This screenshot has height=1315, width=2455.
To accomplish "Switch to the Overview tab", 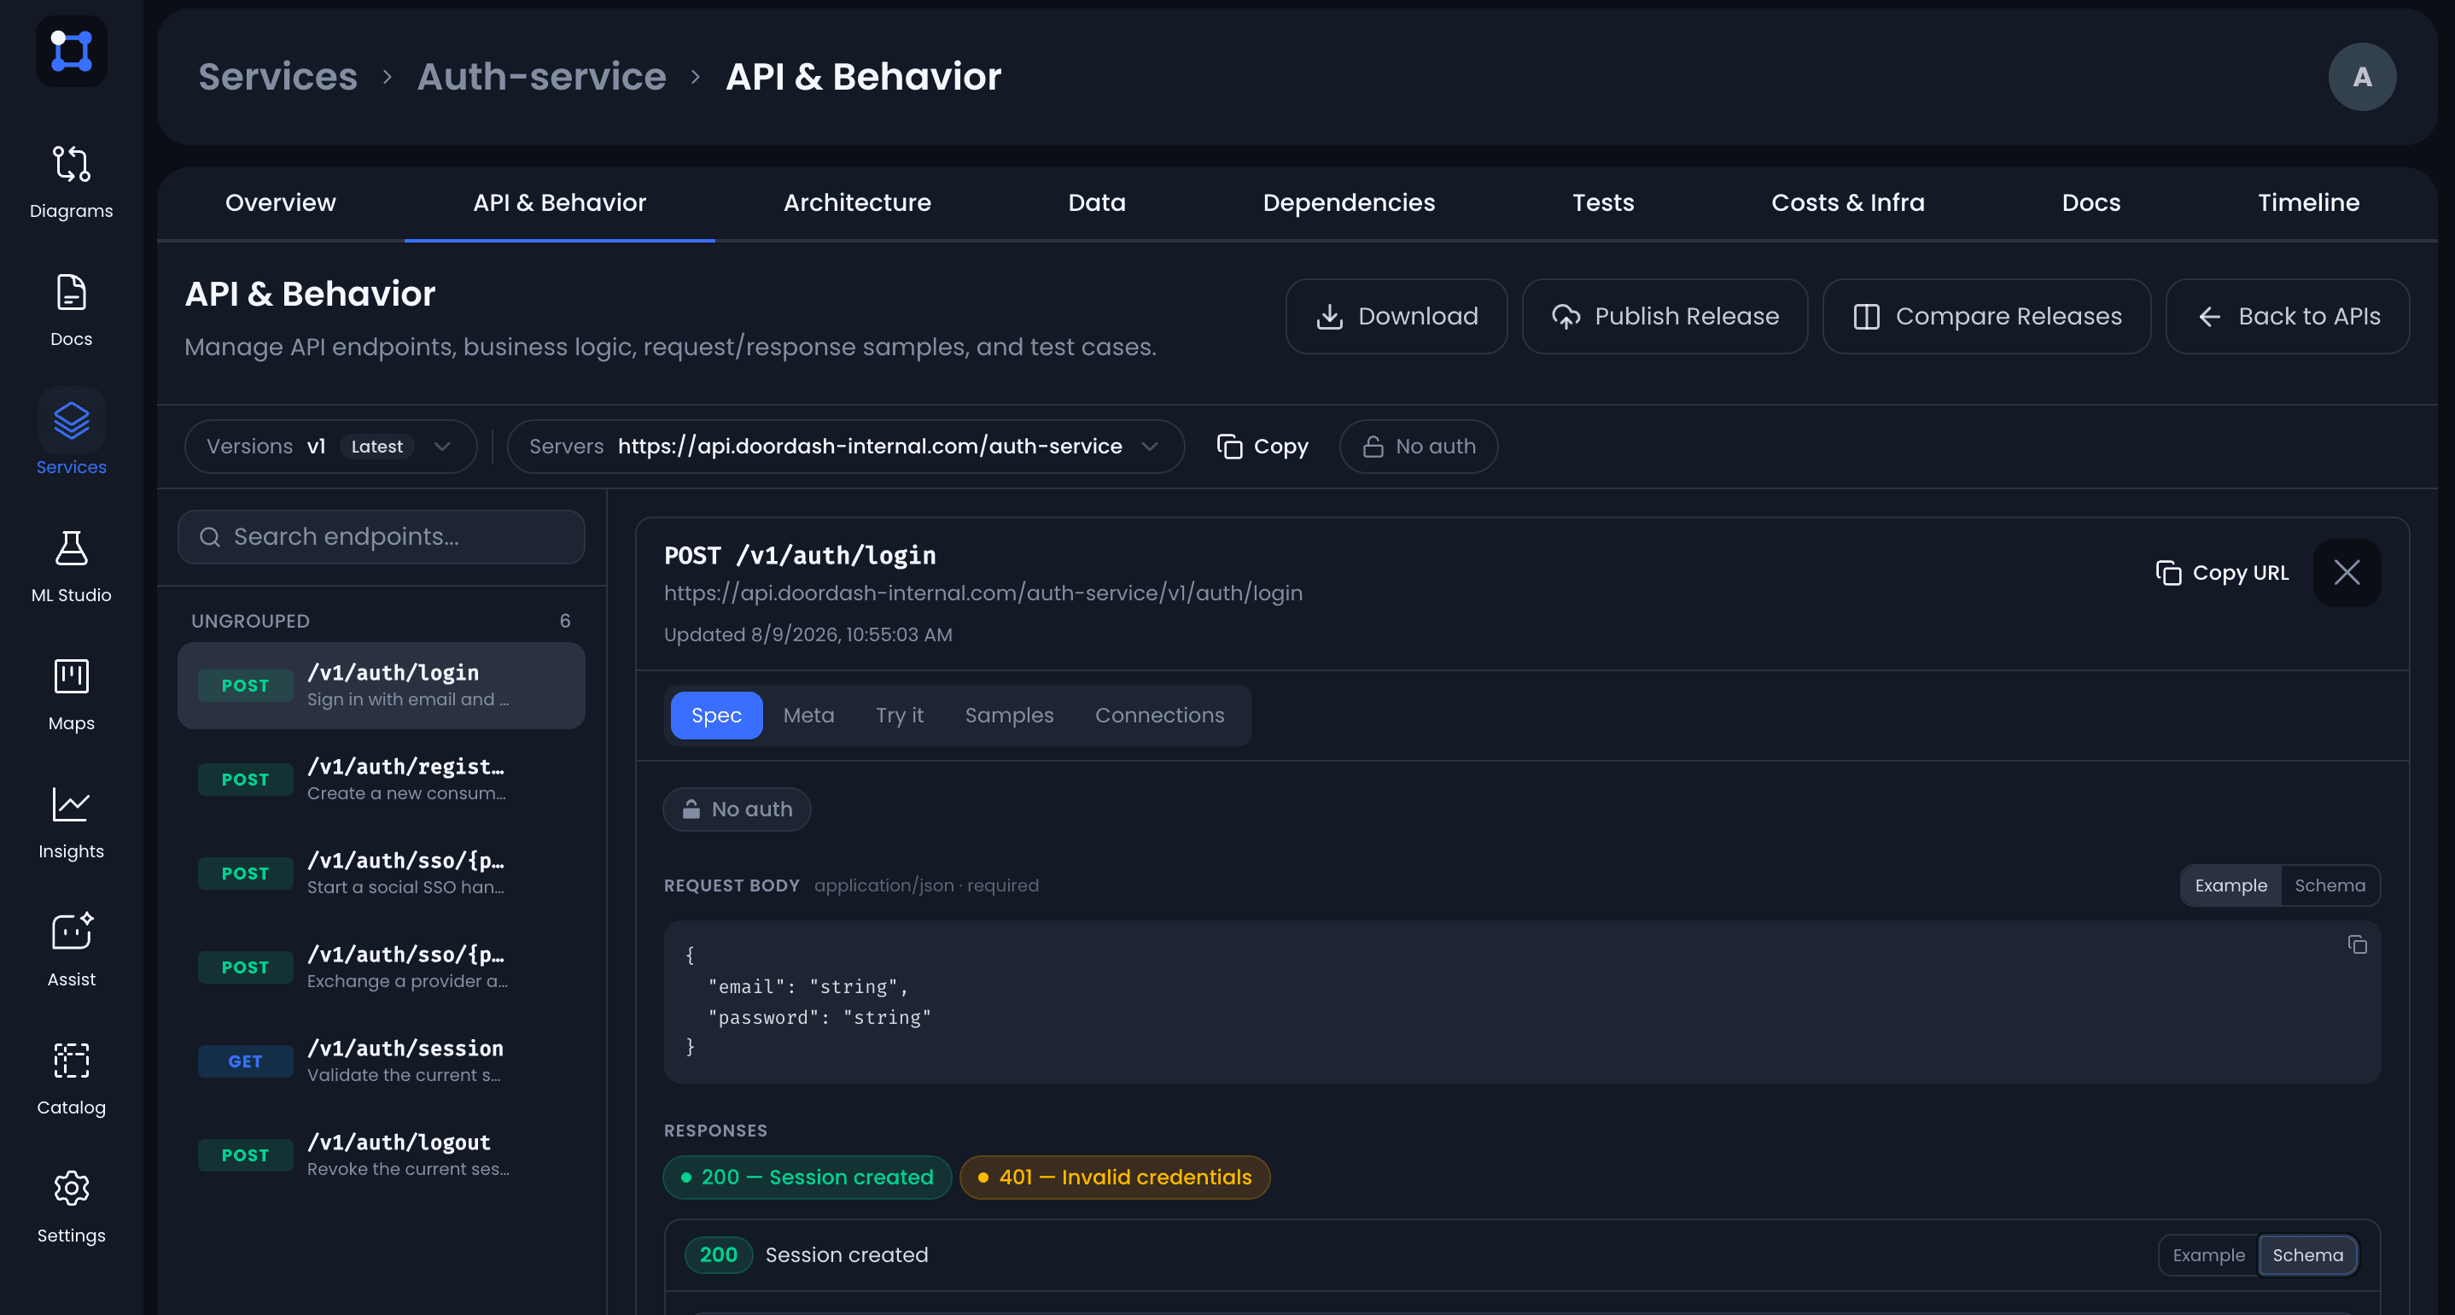I will (x=280, y=203).
